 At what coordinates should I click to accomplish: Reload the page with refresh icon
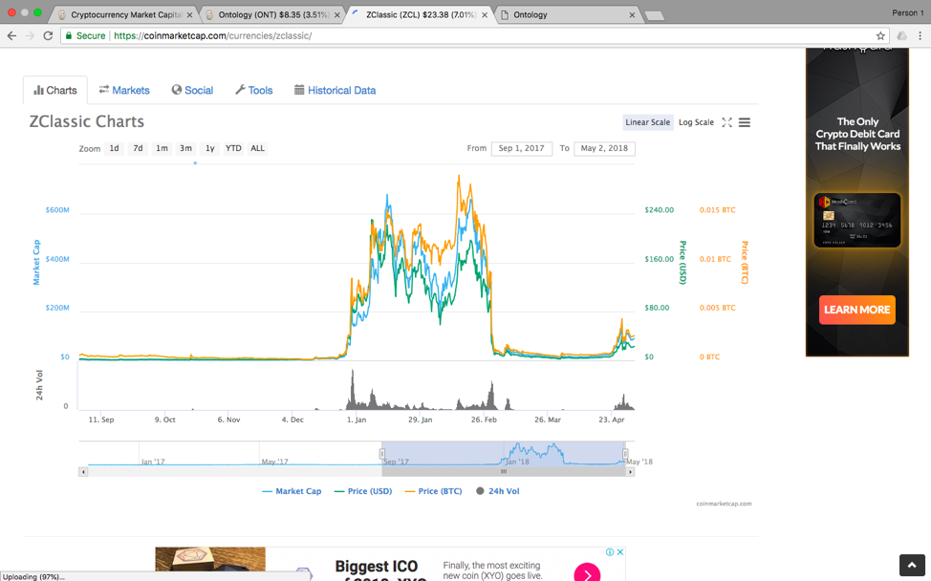tap(48, 35)
